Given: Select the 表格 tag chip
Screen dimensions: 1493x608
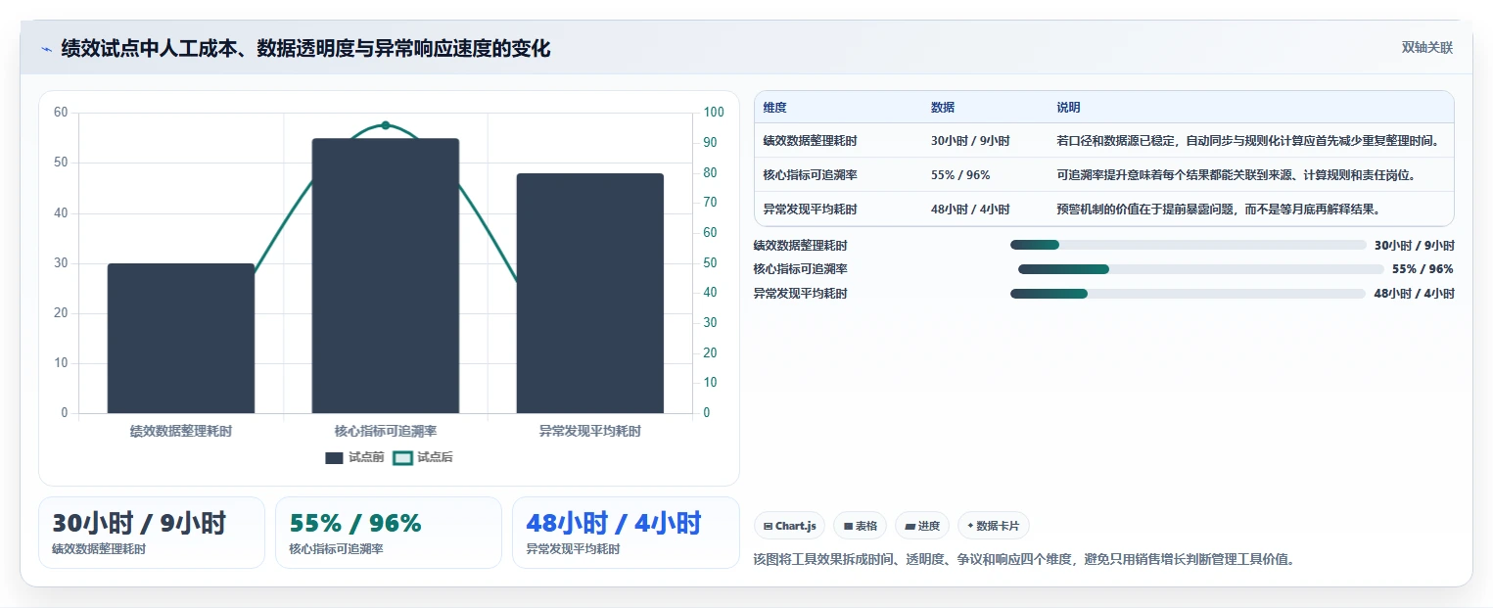Looking at the screenshot, I should 860,526.
